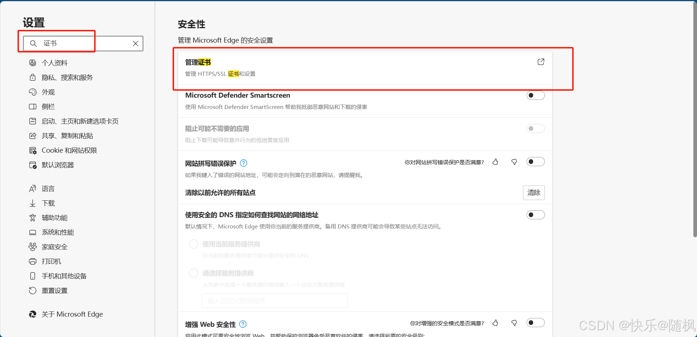Click the page vertical scrollbar
This screenshot has width=697, height=337.
(695, 120)
